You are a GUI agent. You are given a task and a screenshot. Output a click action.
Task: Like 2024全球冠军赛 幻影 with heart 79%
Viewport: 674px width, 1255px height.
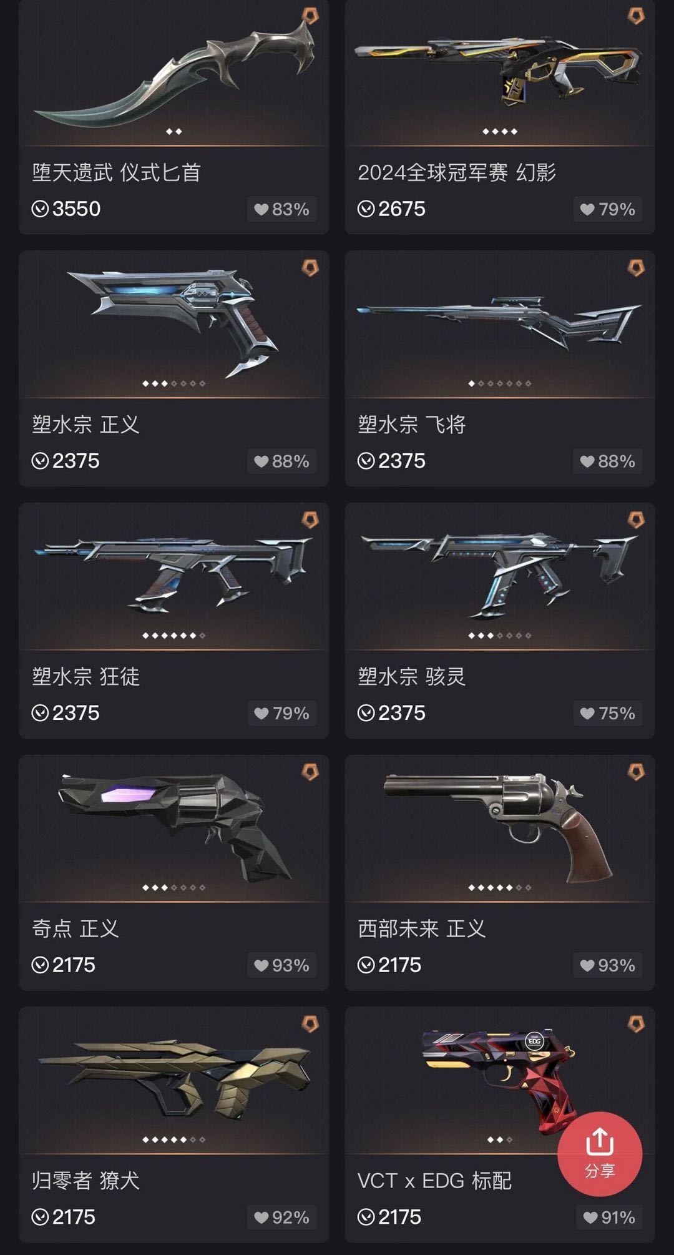point(608,209)
